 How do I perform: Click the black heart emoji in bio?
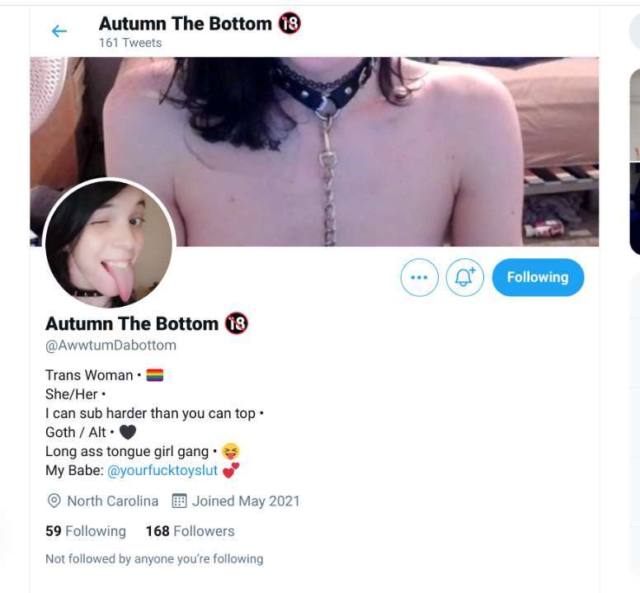click(x=128, y=432)
